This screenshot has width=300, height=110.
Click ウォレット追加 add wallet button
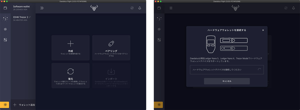click(24, 105)
